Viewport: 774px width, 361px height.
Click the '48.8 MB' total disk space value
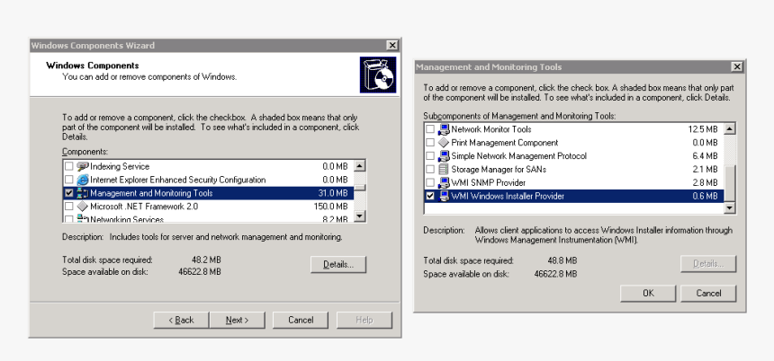pos(562,260)
